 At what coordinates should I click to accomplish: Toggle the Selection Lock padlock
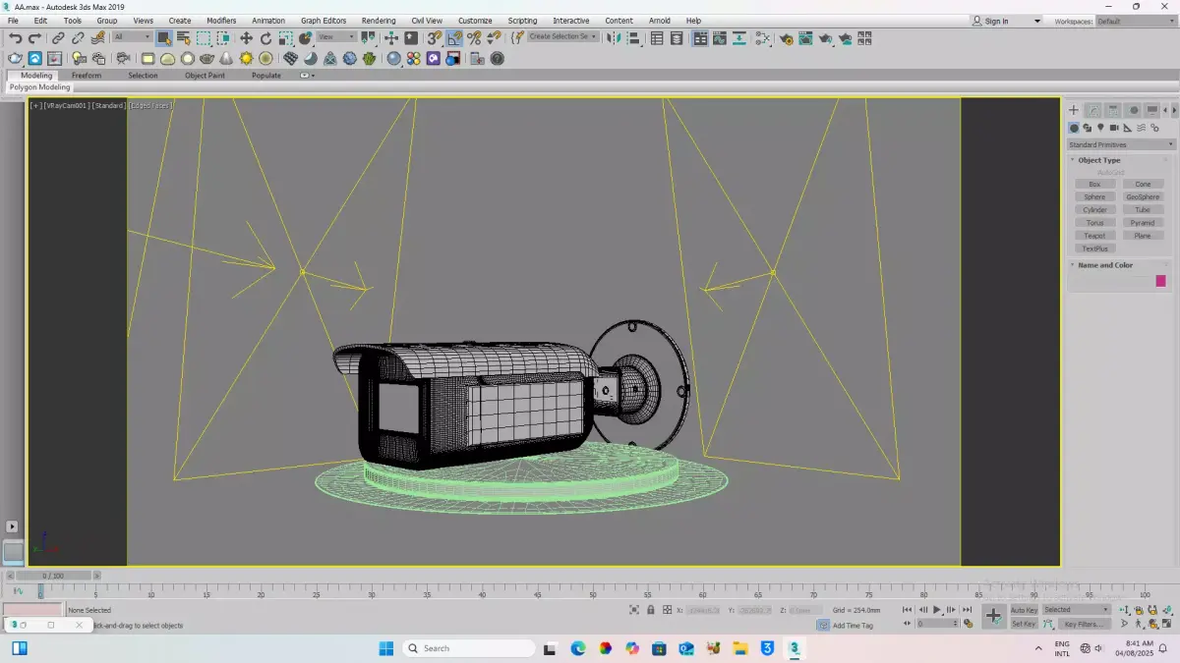[651, 610]
